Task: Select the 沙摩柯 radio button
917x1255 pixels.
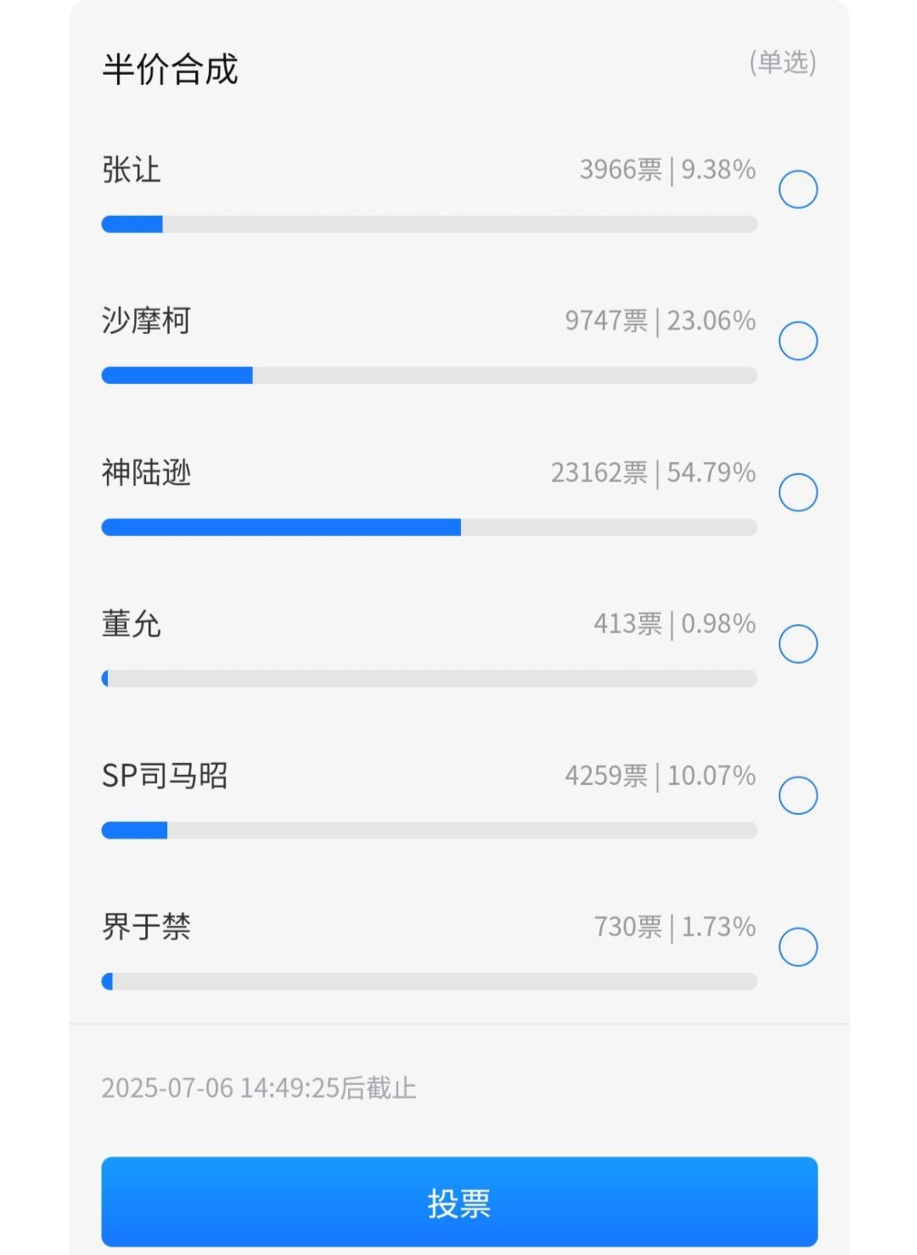Action: tap(798, 341)
